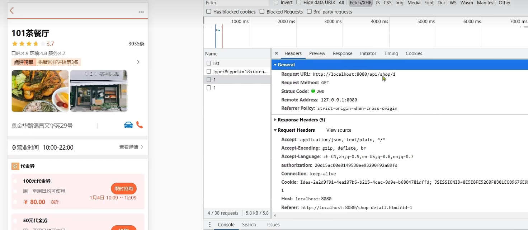Open the DevTools drawer three-dot menu
Screen dimensions: 528x230
pyautogui.click(x=210, y=225)
